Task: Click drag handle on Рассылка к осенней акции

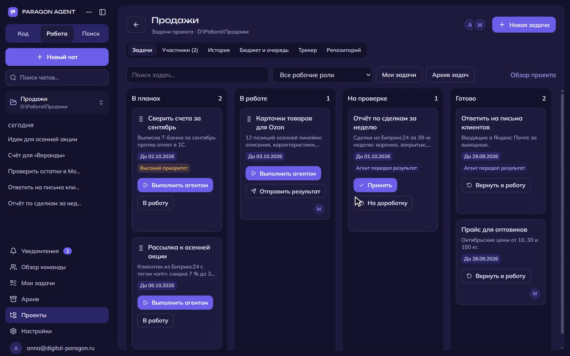Action: point(141,248)
